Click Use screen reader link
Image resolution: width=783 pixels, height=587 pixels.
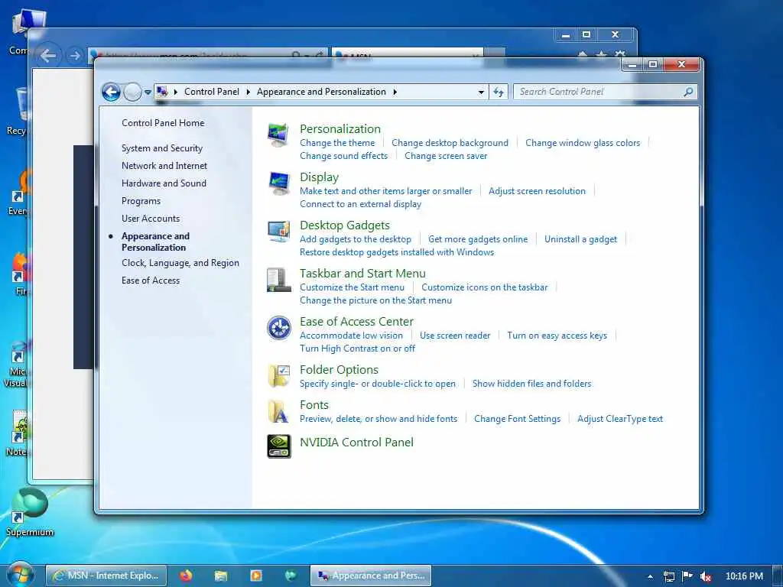pyautogui.click(x=455, y=336)
